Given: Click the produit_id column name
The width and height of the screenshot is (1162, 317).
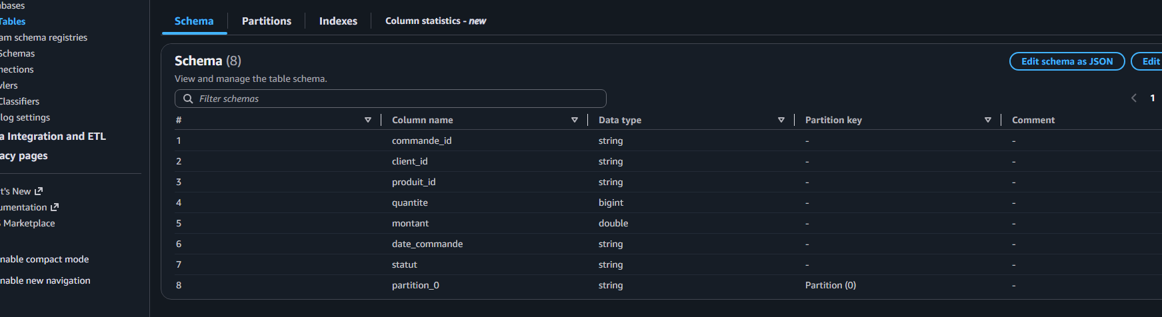Looking at the screenshot, I should point(414,182).
